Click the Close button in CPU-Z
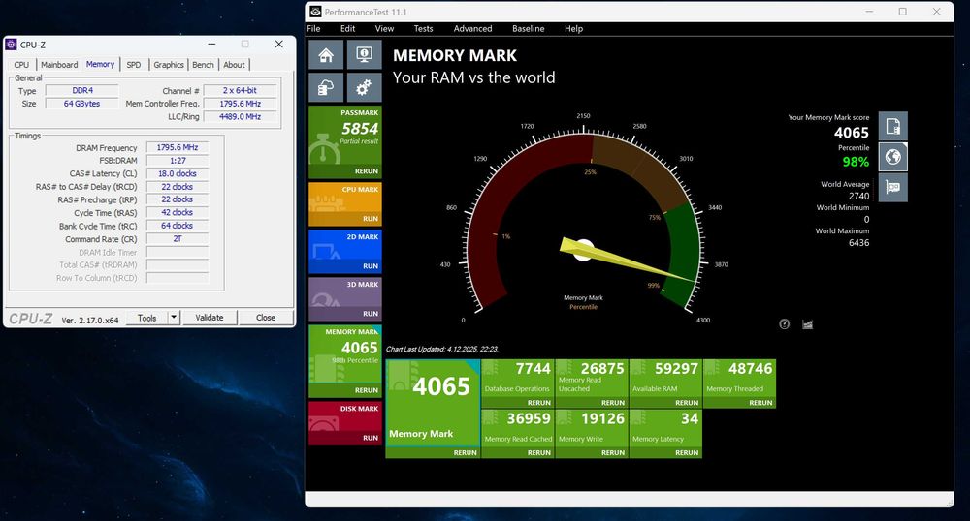This screenshot has height=521, width=970. pos(266,318)
